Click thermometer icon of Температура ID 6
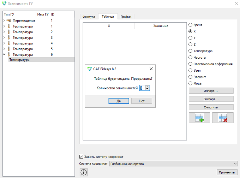 tap(9, 54)
